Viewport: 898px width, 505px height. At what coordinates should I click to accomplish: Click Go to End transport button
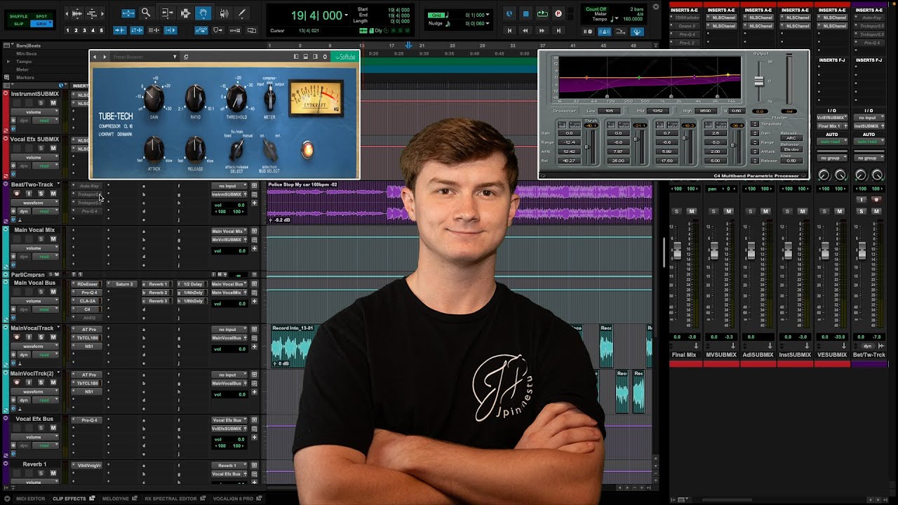[x=558, y=31]
